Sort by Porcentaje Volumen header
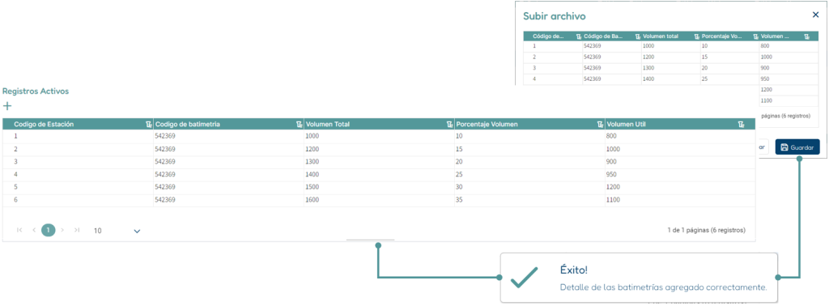The height and width of the screenshot is (306, 829). click(x=486, y=124)
